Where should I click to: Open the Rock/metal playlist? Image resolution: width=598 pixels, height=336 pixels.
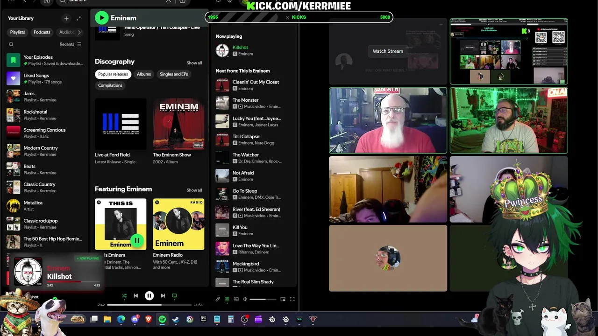46,115
